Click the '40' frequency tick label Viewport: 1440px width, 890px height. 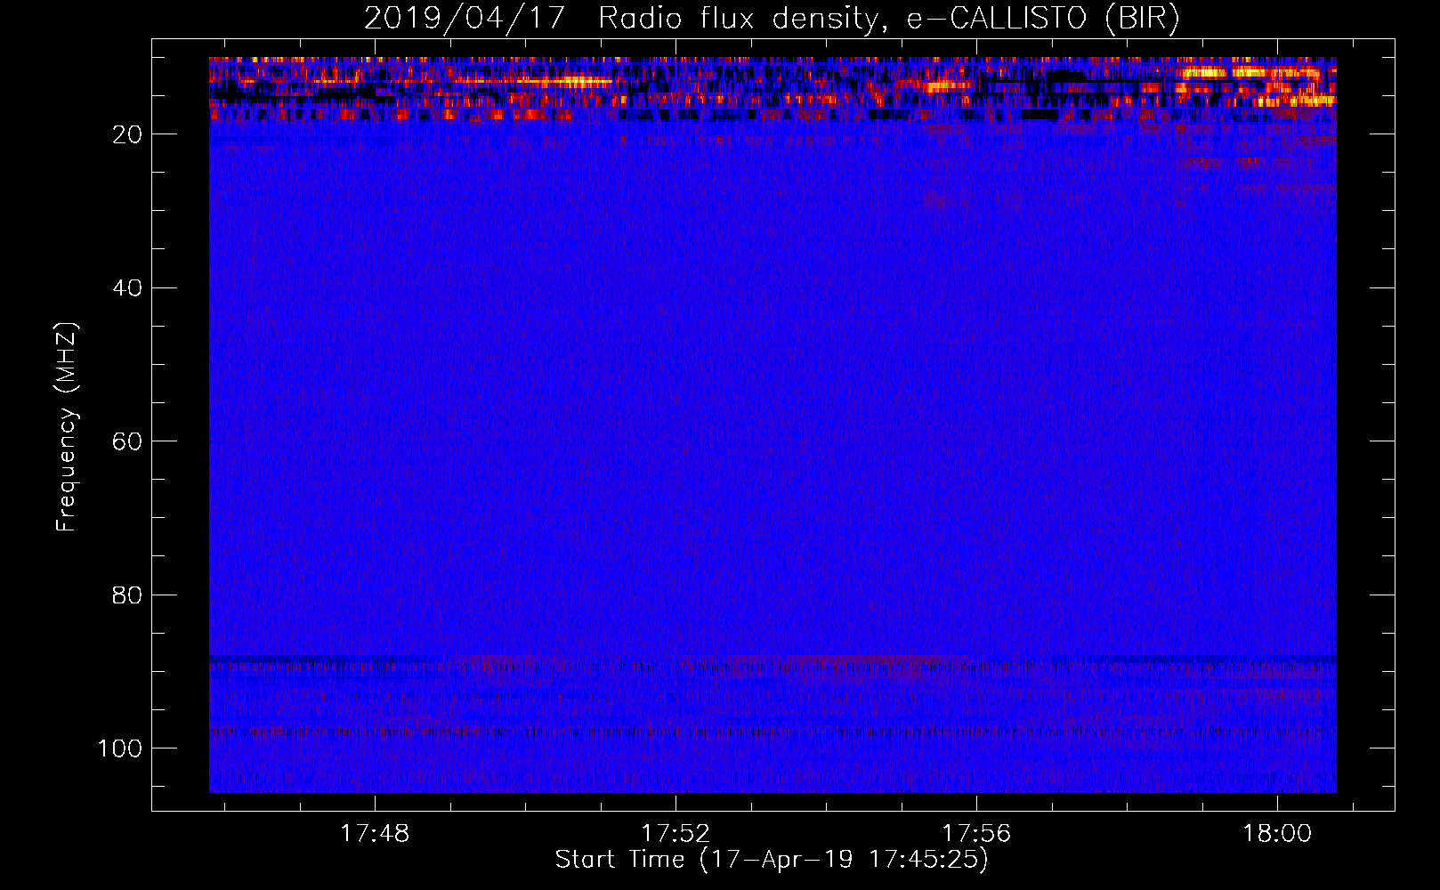(x=127, y=288)
